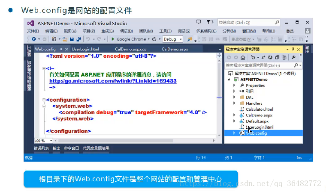Open the 命令窗口 bottom panel tab

tap(72, 148)
